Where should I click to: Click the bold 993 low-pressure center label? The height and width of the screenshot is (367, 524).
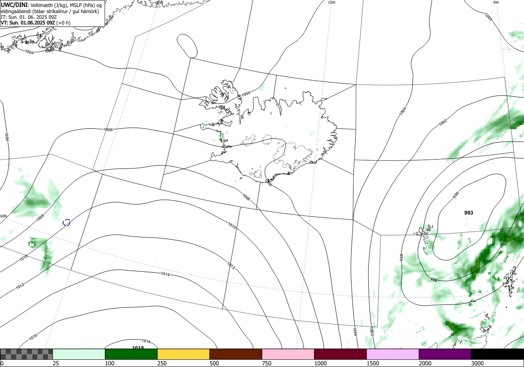[469, 213]
